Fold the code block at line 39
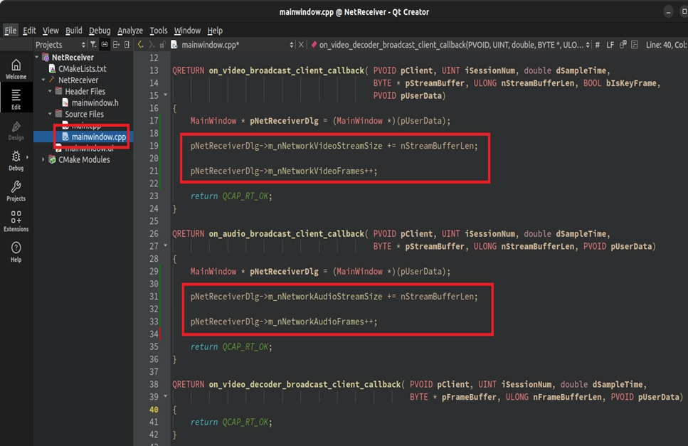The width and height of the screenshot is (688, 446). point(165,396)
